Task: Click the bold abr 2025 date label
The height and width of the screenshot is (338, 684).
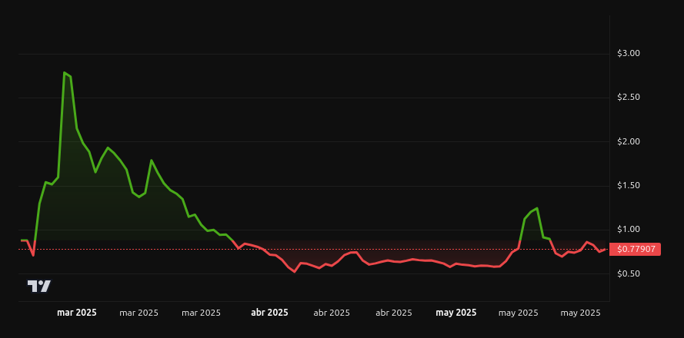Action: click(x=269, y=313)
